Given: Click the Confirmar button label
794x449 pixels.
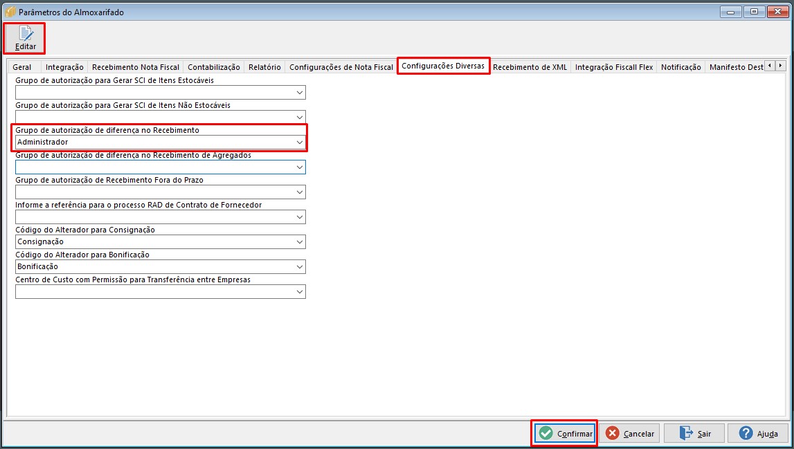Looking at the screenshot, I should (575, 434).
